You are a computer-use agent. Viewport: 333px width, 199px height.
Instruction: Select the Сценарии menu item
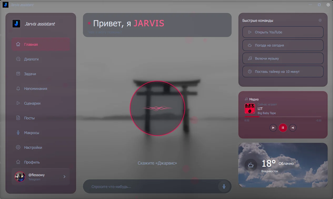(41, 103)
